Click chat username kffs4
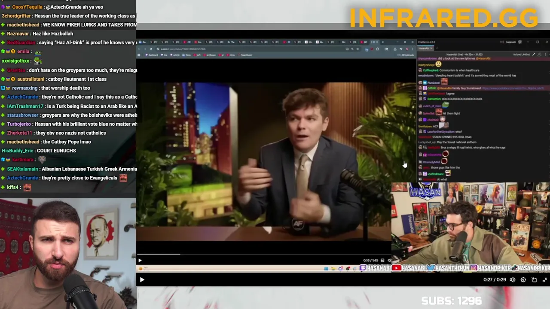 coord(12,187)
